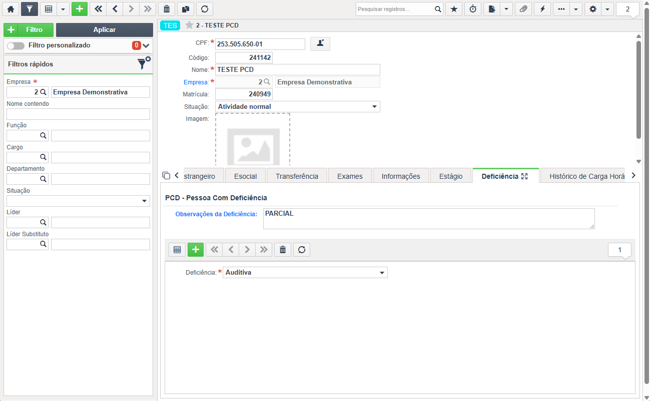Screen dimensions: 650x401
Task: Jump to last record in top toolbar
Action: coord(147,9)
